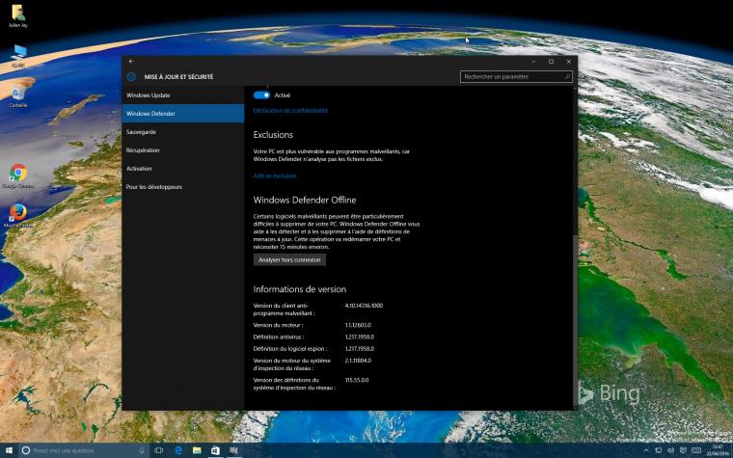Click 'MISE À JOUR ET SÉCURITÉ' title

(x=178, y=76)
